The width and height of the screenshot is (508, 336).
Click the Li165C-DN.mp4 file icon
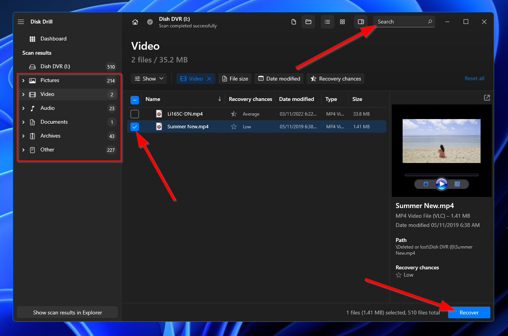[x=159, y=114]
